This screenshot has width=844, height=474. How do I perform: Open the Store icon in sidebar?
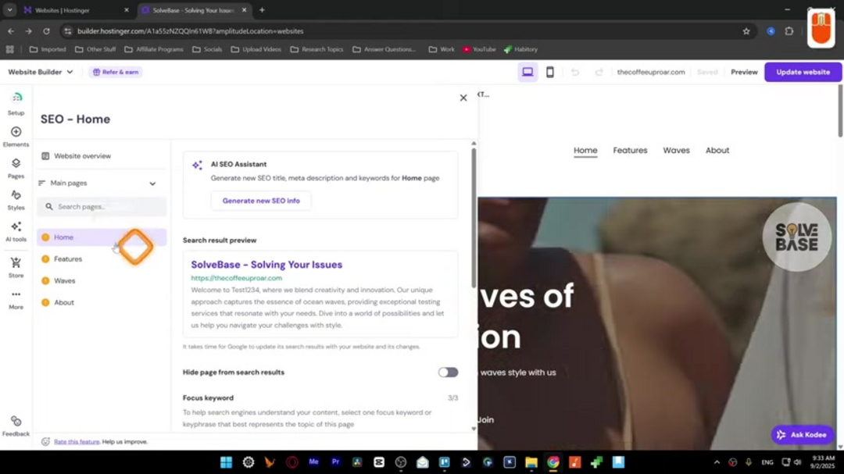pyautogui.click(x=16, y=264)
